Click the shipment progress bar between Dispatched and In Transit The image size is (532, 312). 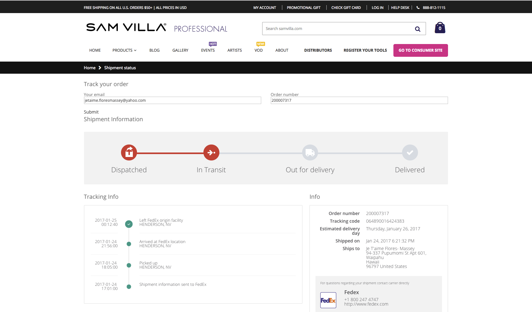click(170, 152)
